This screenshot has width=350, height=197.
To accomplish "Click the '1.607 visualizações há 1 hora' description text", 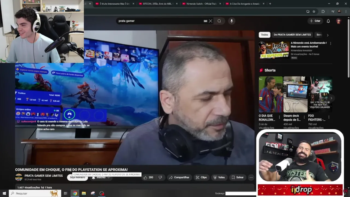I will pyautogui.click(x=34, y=187).
